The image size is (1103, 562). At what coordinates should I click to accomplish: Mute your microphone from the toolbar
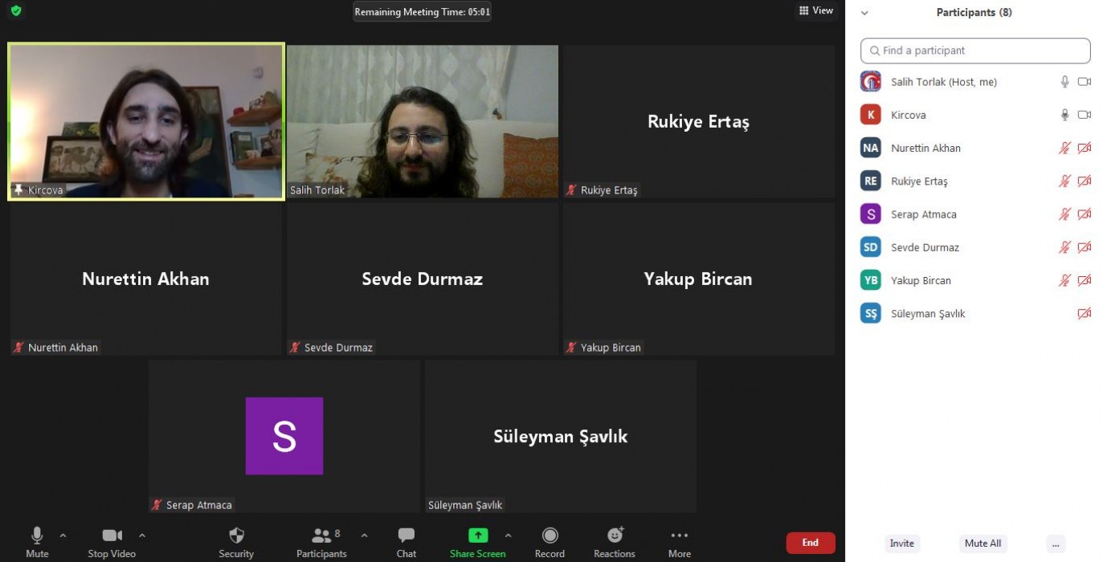pos(37,543)
